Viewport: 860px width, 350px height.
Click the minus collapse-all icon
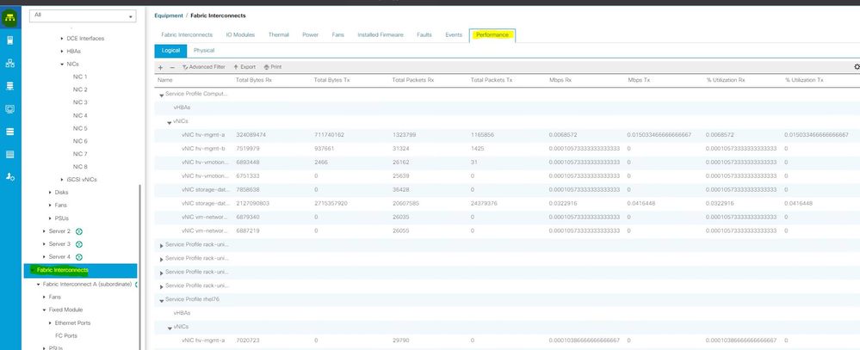pyautogui.click(x=172, y=67)
